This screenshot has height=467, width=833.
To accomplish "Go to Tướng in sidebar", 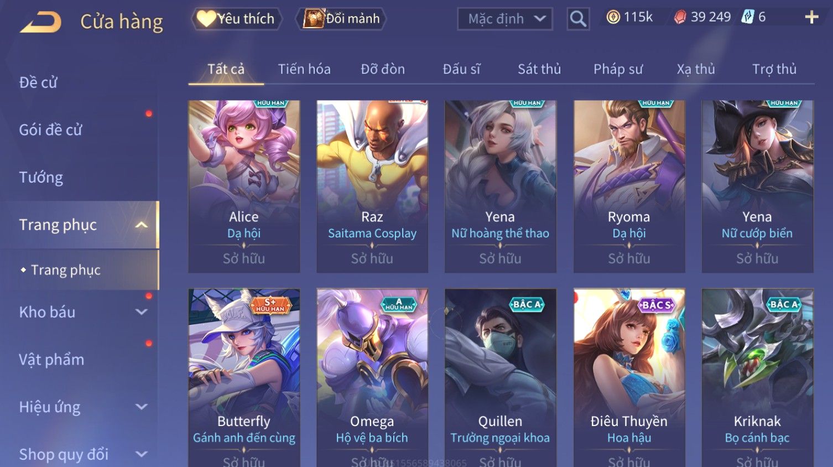I will (41, 178).
